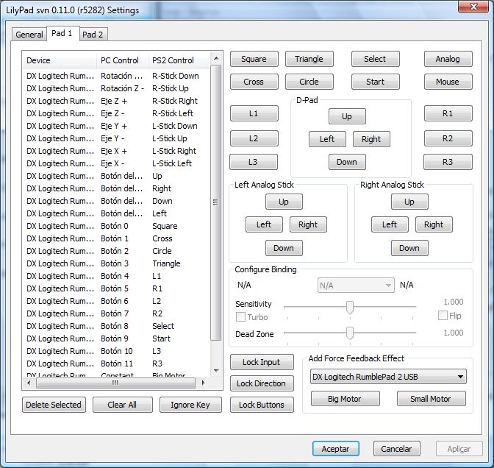Bind the R3 button
The image size is (494, 468).
(x=448, y=162)
